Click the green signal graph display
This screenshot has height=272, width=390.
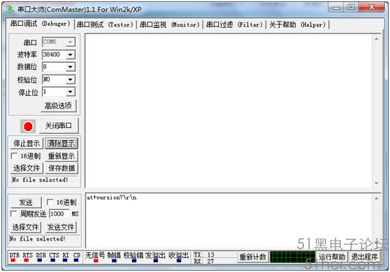pos(292,257)
